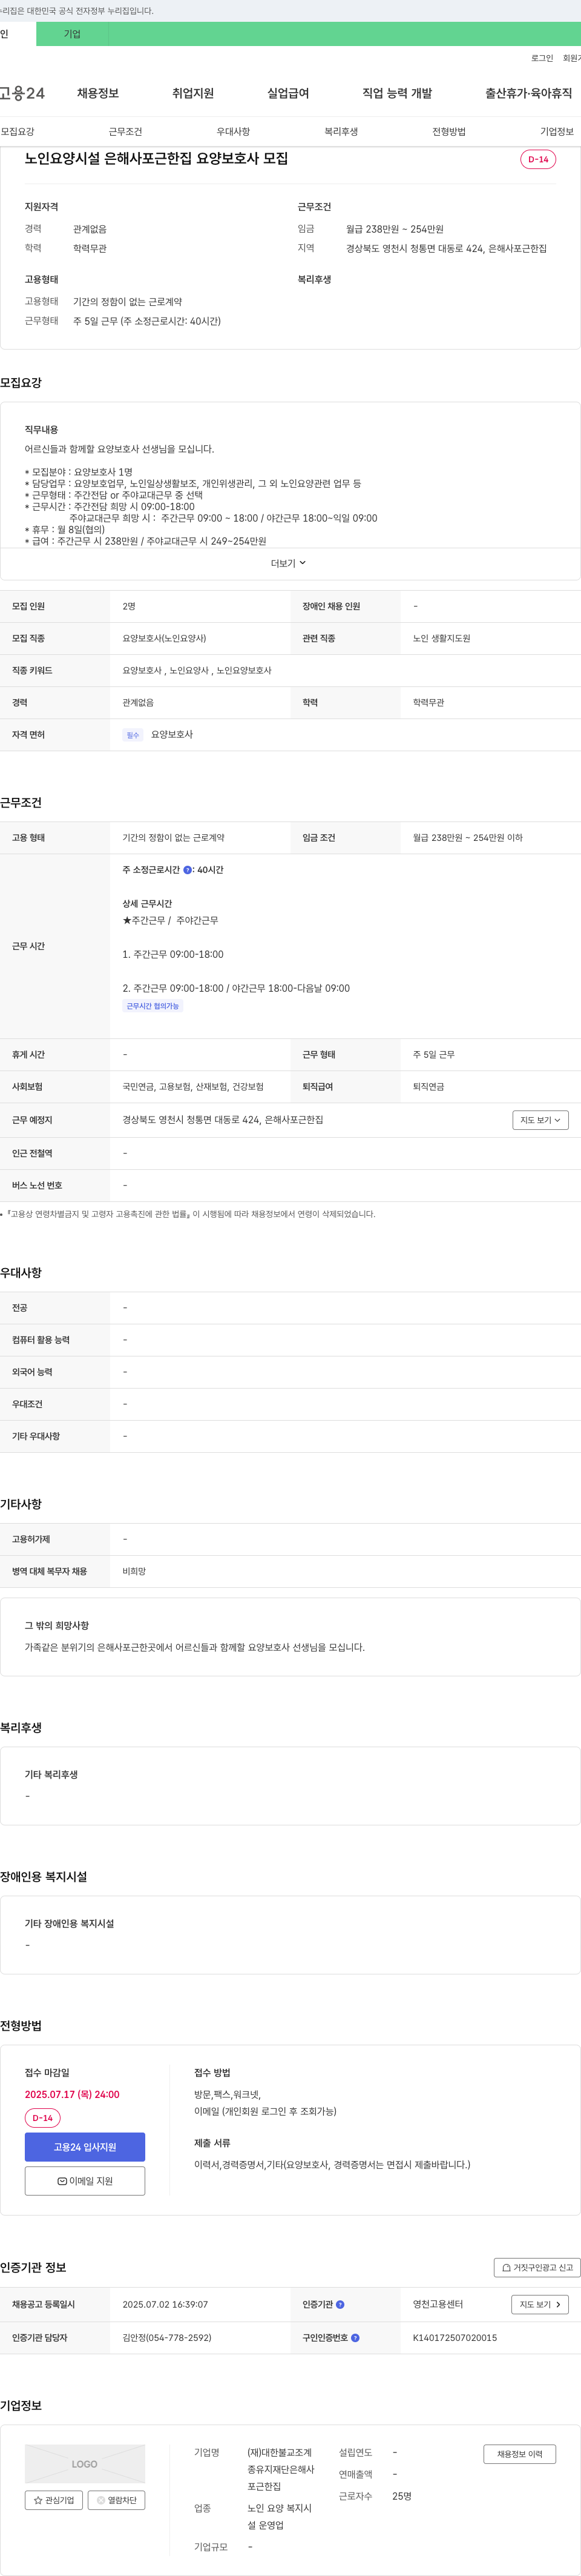
Task: Click the 이메일 지원 button
Action: [85, 2181]
